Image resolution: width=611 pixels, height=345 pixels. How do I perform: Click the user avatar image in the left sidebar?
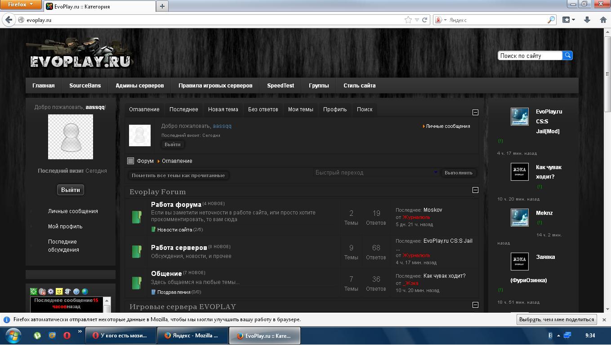(71, 137)
